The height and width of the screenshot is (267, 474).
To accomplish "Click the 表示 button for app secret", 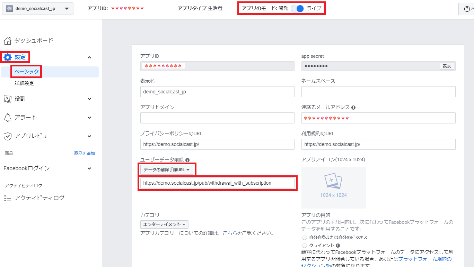I will click(x=447, y=66).
